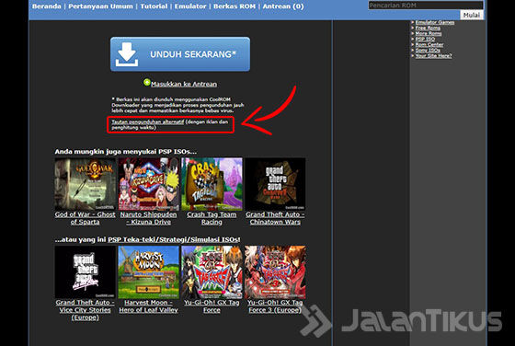
Task: Click Masukkan ke Antrean link
Action: 184,84
